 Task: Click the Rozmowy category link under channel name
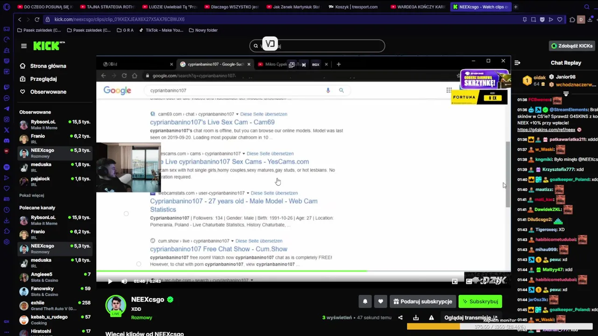[x=142, y=317]
